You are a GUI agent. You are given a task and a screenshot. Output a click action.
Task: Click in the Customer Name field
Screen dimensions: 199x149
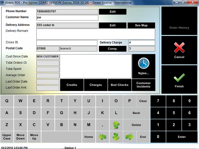click(x=67, y=18)
